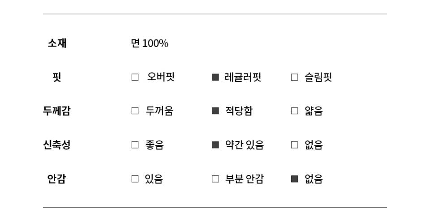This screenshot has width=430, height=222.
Task: Click the 부분 안감 text label
Action: [244, 179]
